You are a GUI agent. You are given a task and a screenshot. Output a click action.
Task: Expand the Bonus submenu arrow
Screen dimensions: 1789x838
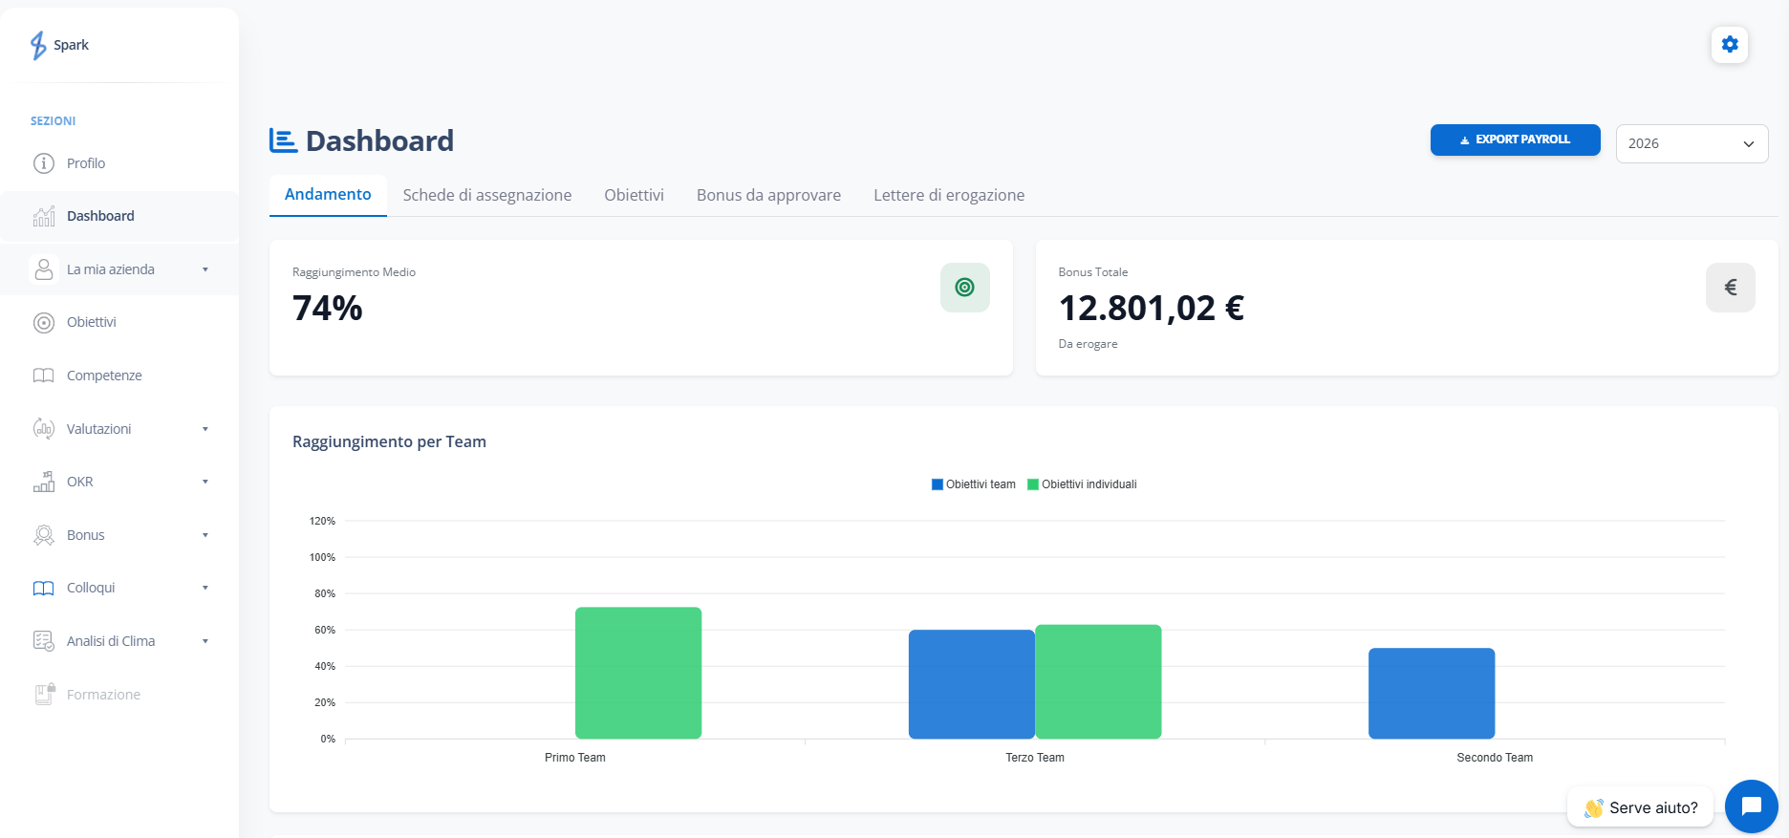(x=205, y=535)
